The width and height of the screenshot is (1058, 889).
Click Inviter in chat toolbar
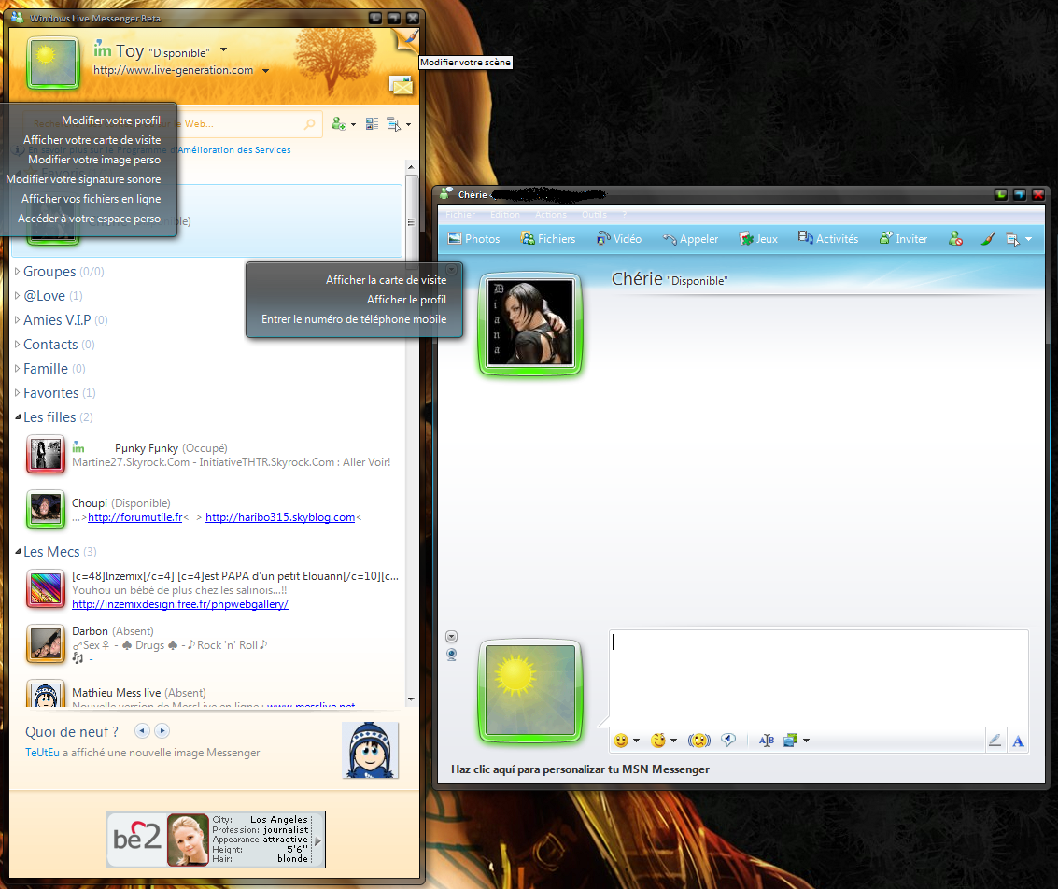tap(904, 239)
